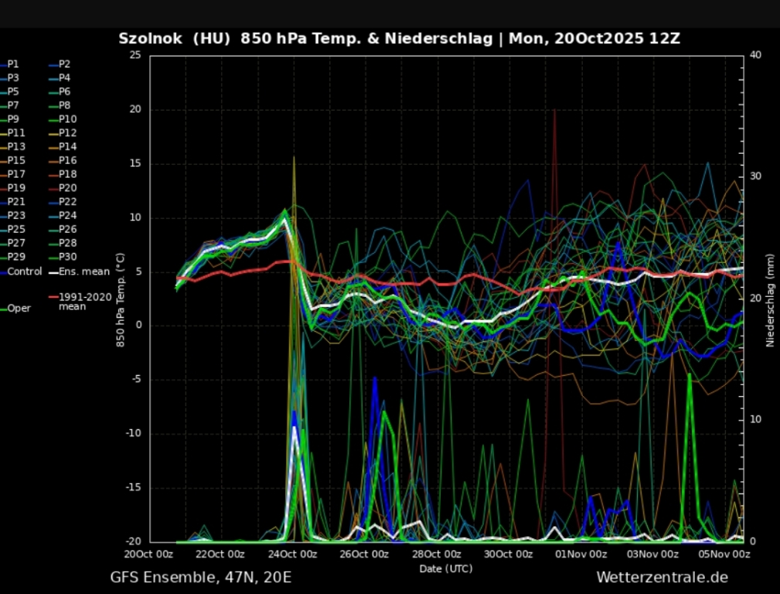Click the GFS Ensemble, 47N, 20E caption
The width and height of the screenshot is (780, 594).
[201, 577]
